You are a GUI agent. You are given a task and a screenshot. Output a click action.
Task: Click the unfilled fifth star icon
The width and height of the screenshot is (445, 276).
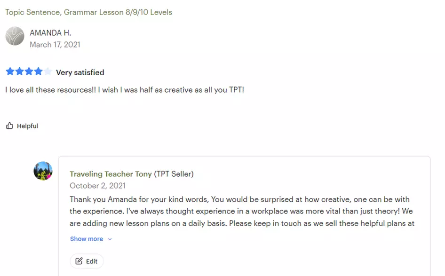click(48, 71)
